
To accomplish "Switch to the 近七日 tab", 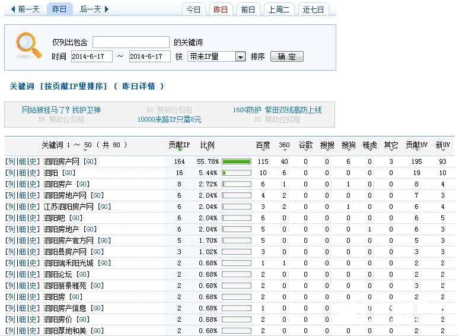I will tap(313, 9).
